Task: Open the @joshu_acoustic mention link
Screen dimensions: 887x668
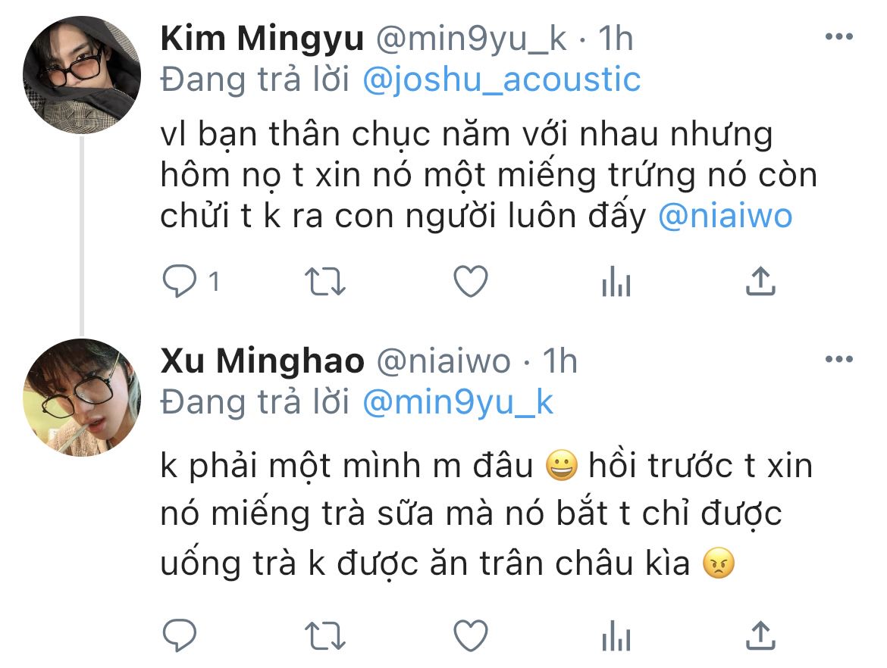Action: point(501,79)
